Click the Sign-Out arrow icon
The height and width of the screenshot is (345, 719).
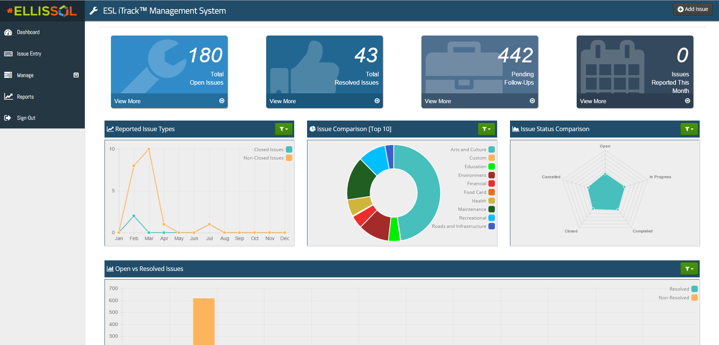click(8, 118)
